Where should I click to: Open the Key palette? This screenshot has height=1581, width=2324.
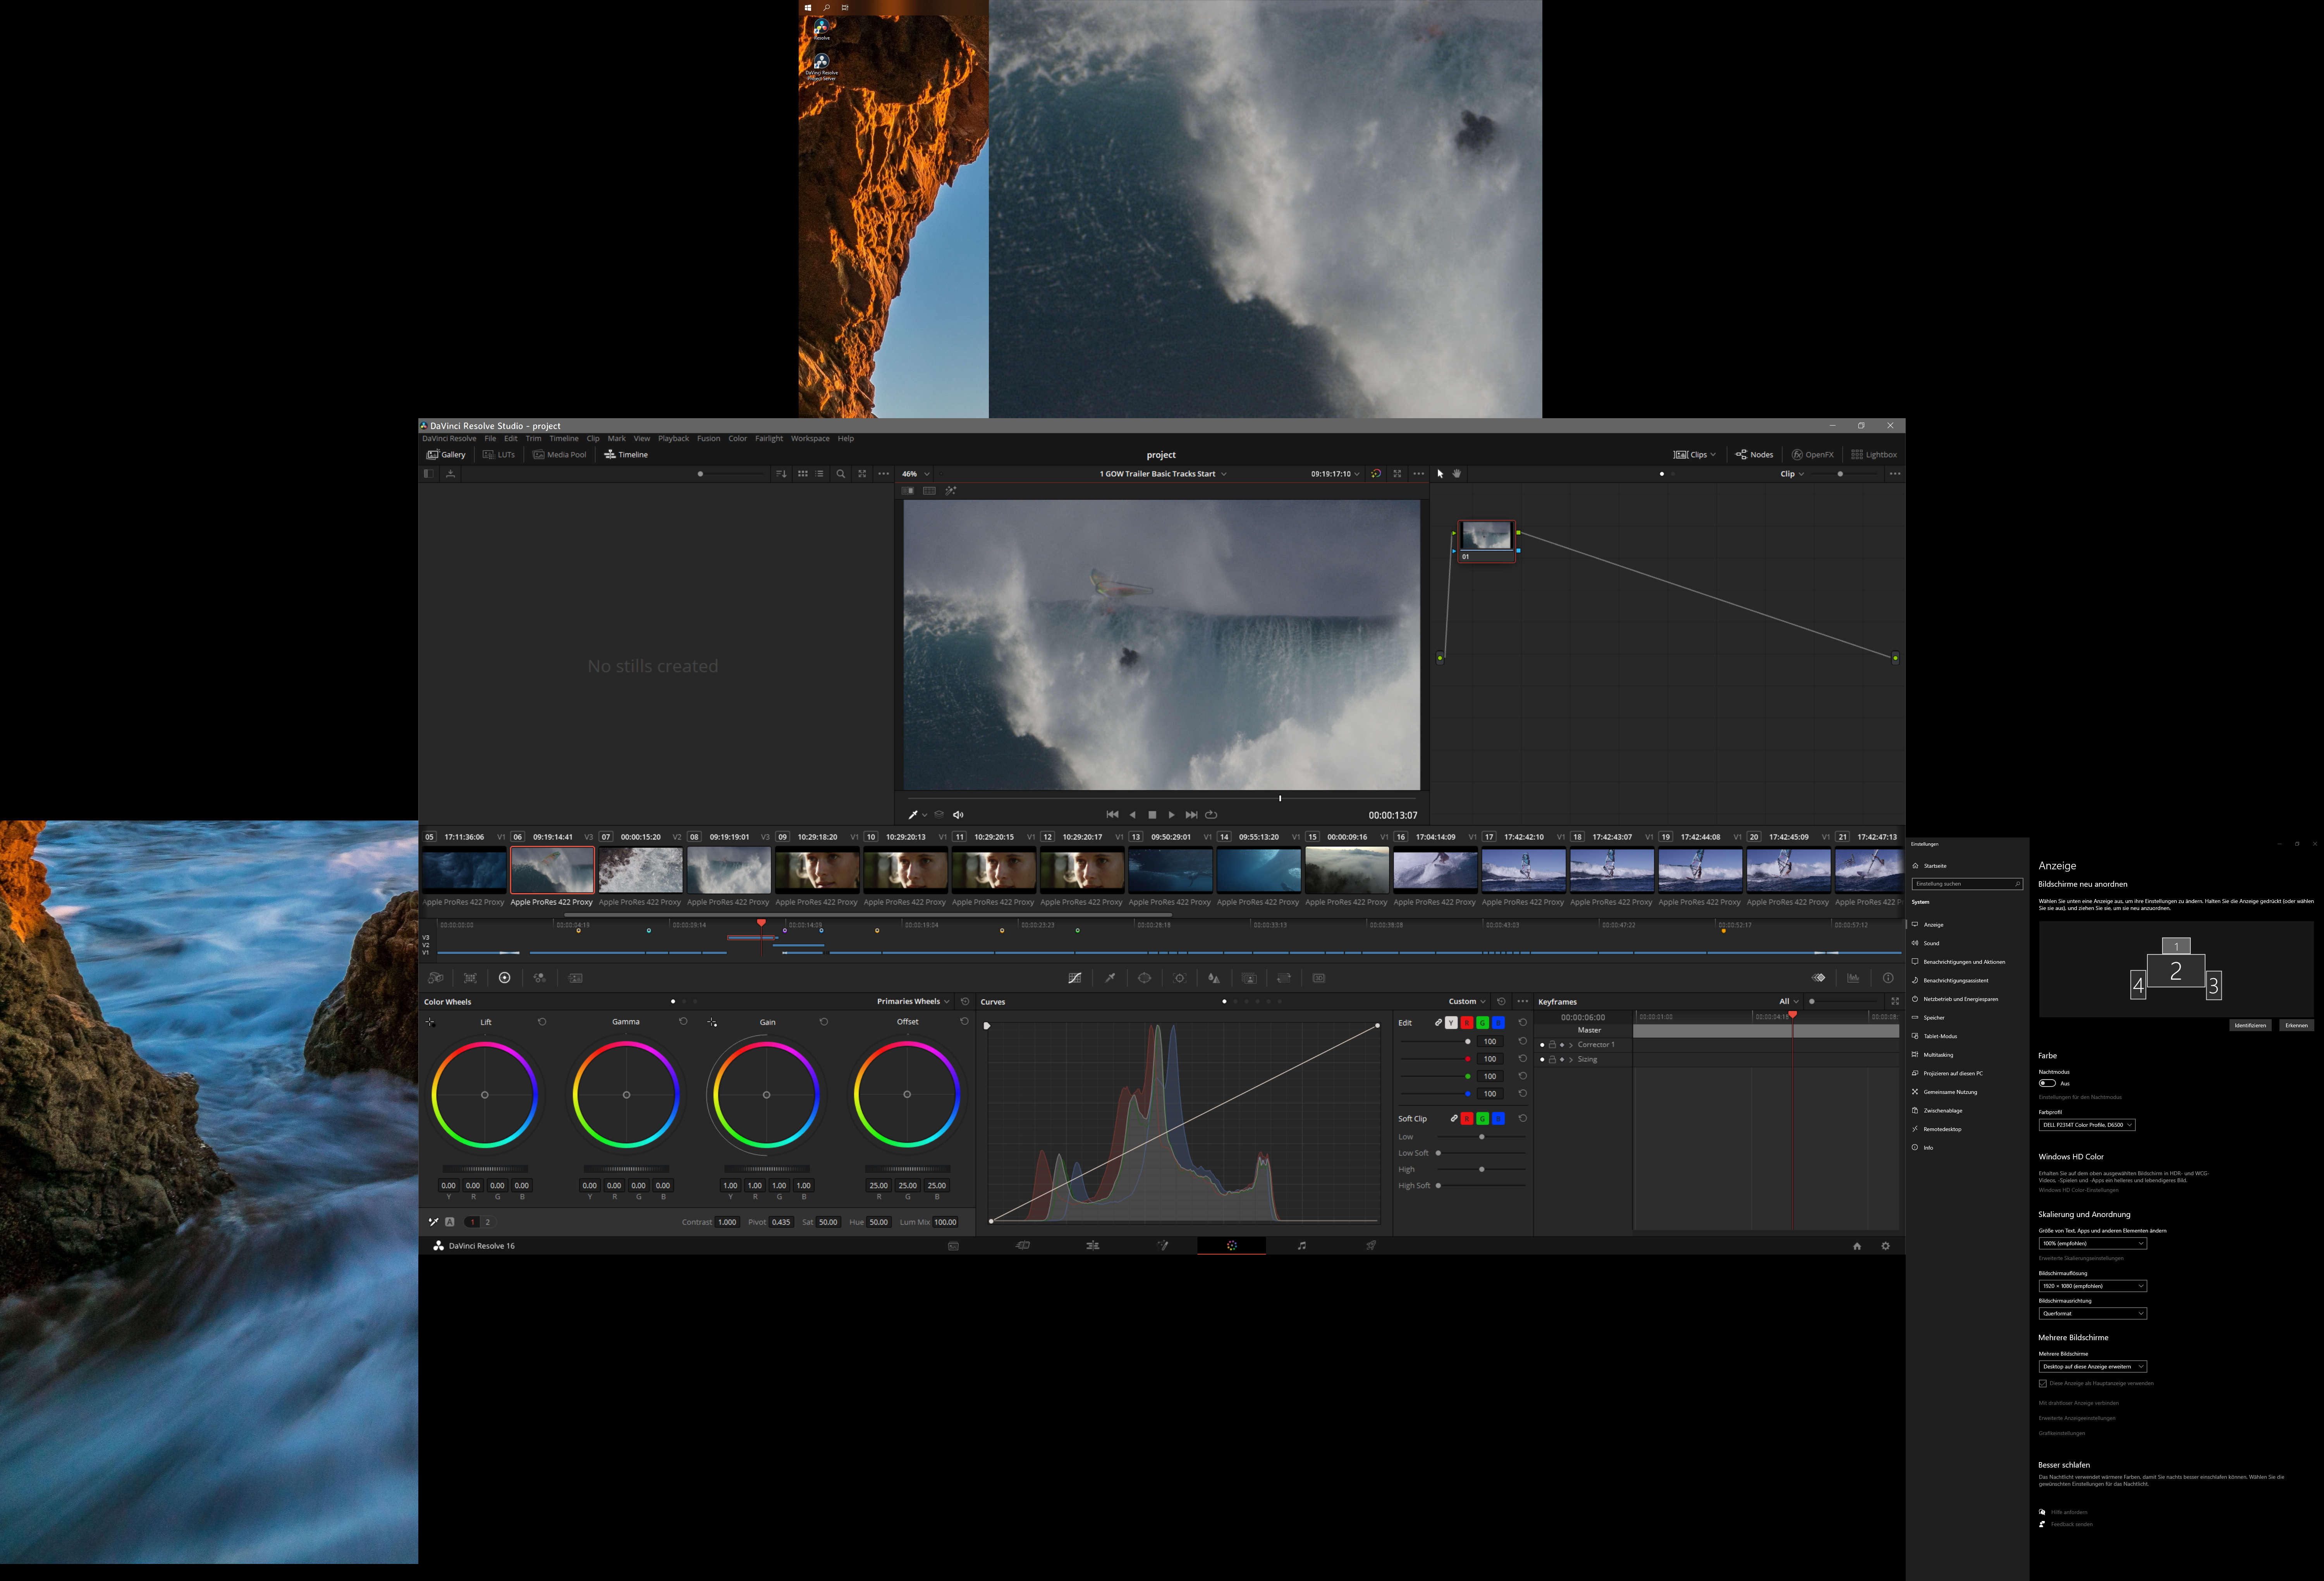click(1249, 978)
